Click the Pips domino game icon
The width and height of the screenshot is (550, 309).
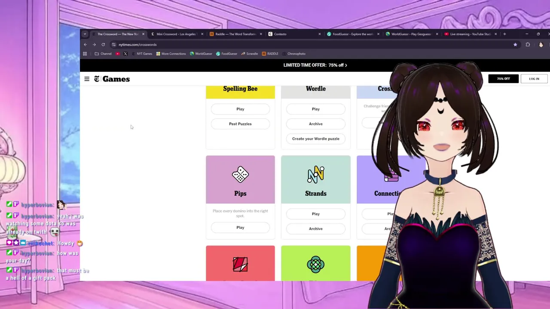click(x=240, y=174)
